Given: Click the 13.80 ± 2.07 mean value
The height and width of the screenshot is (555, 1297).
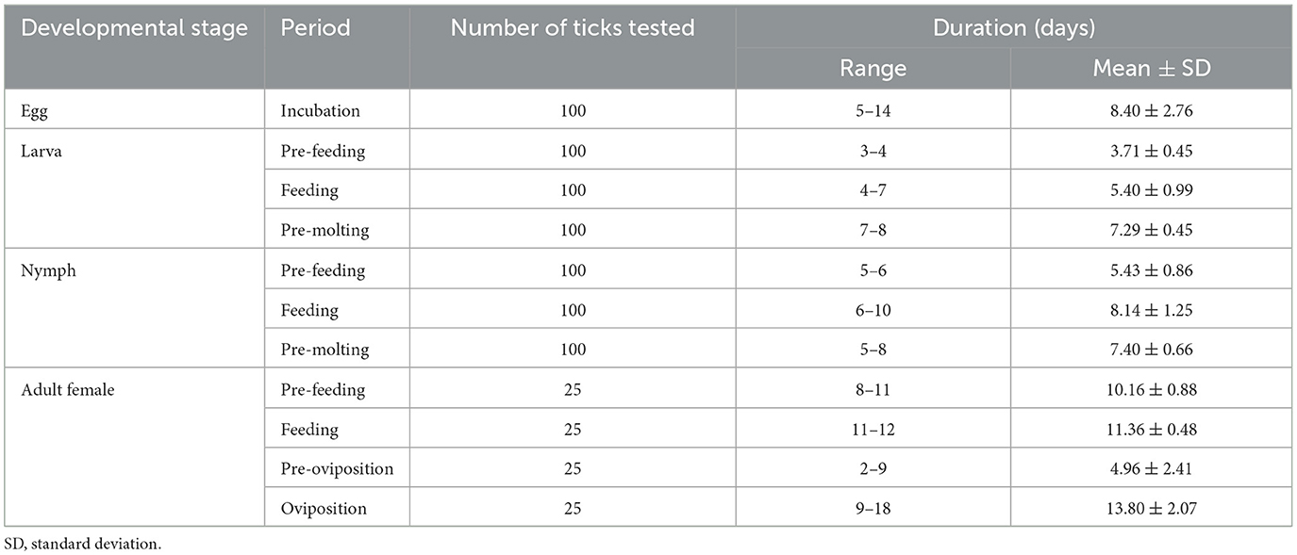Looking at the screenshot, I should click(x=1151, y=508).
